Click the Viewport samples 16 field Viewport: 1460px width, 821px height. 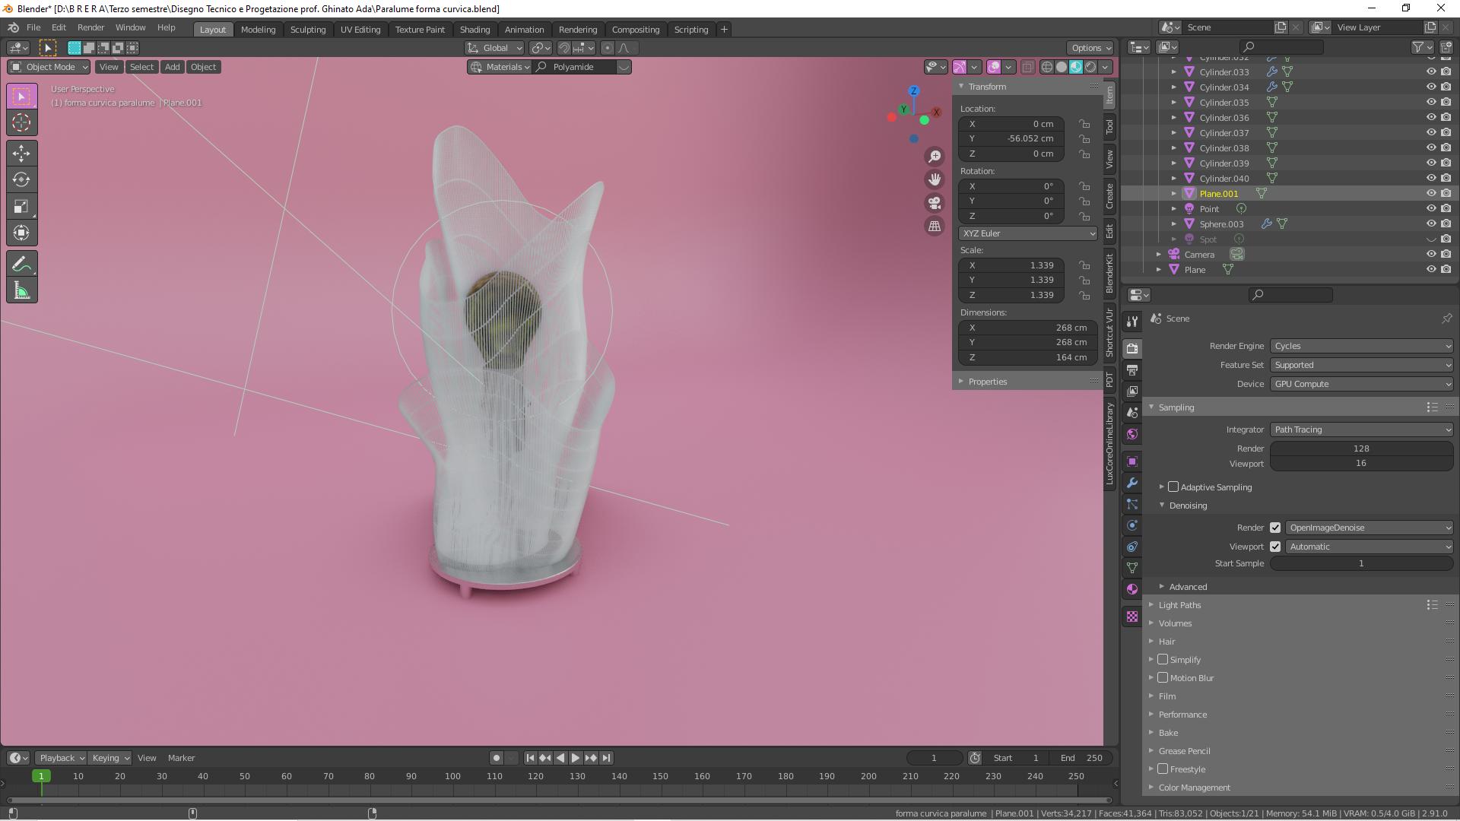point(1362,464)
